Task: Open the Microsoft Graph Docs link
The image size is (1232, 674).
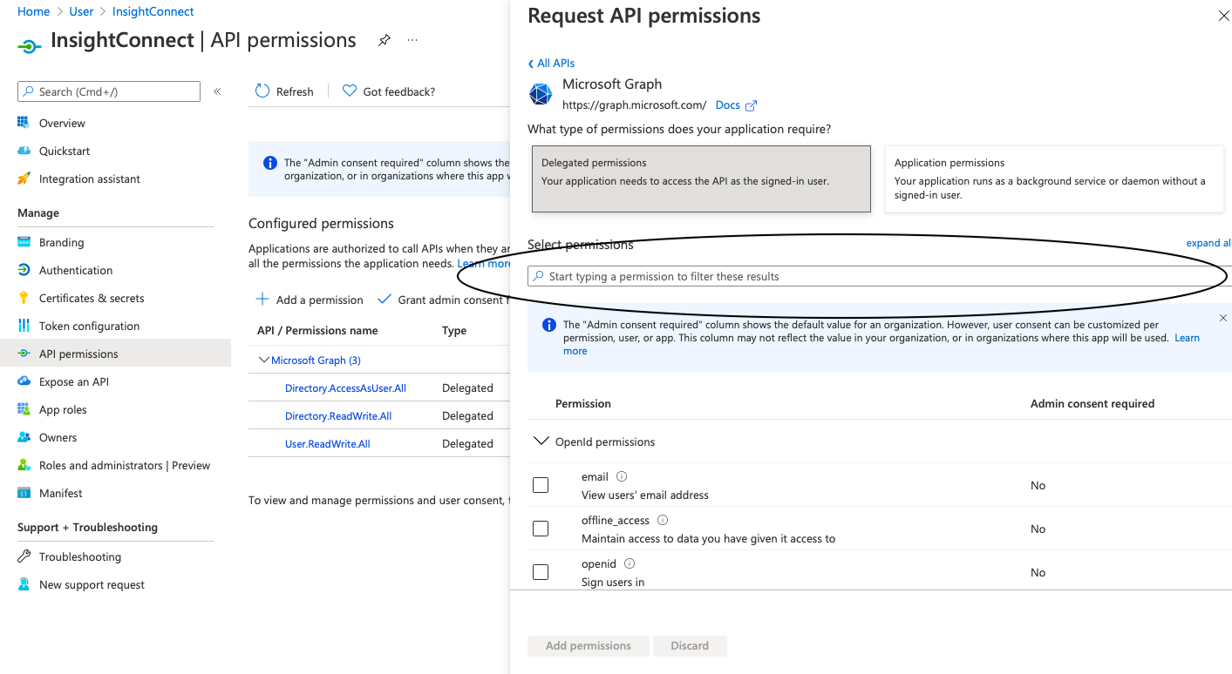Action: pos(736,104)
